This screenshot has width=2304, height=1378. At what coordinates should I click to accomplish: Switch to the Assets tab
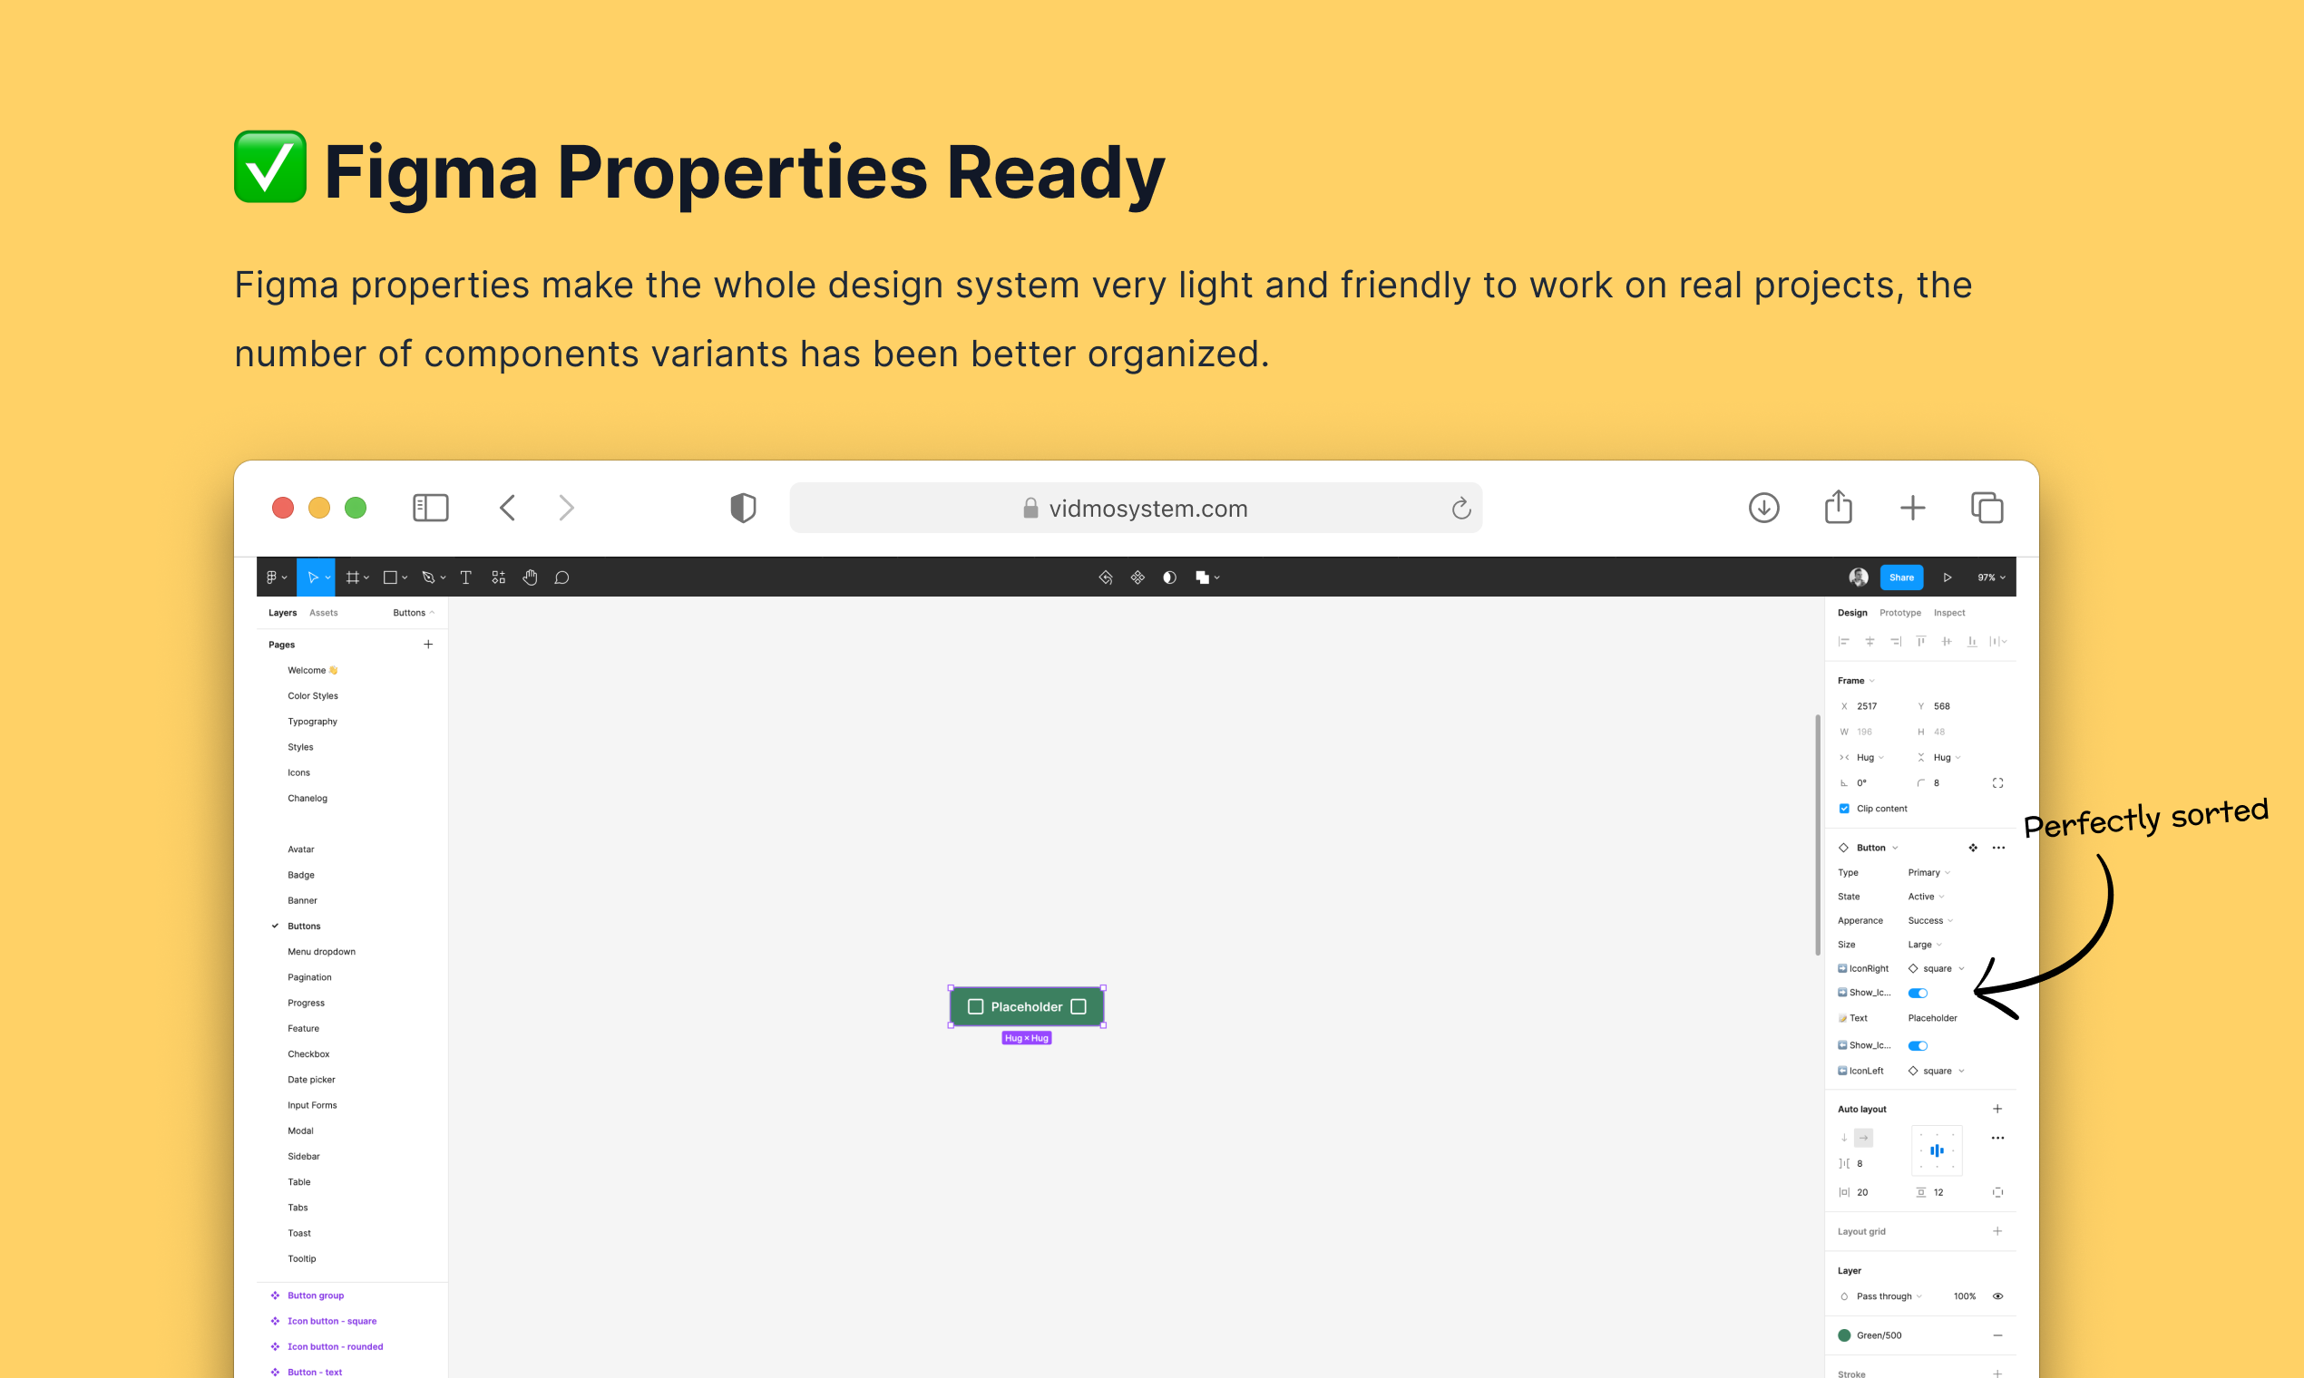coord(323,613)
